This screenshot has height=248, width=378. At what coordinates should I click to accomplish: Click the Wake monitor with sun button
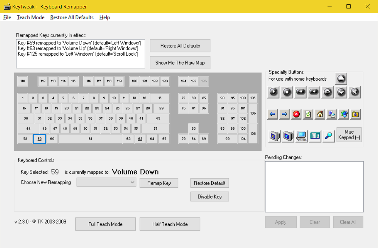click(x=288, y=136)
